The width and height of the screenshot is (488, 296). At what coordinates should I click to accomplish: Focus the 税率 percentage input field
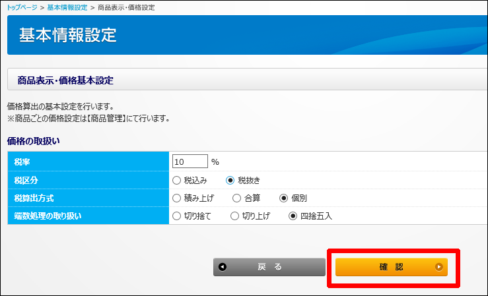pyautogui.click(x=190, y=162)
